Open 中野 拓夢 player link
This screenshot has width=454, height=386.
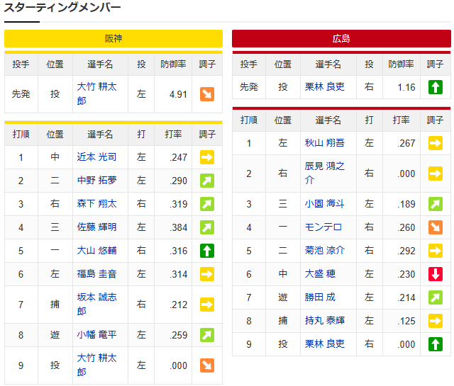coord(96,181)
